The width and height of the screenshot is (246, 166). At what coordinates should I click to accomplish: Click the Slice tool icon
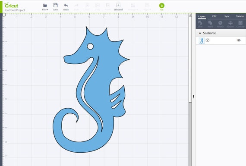click(200, 23)
